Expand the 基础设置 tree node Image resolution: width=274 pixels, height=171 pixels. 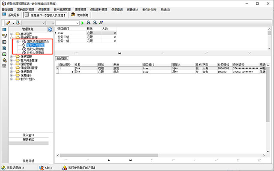coord(12,34)
